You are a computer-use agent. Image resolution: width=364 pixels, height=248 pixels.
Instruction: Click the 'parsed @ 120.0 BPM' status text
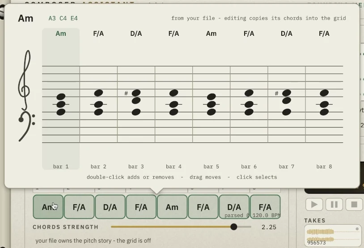(252, 215)
